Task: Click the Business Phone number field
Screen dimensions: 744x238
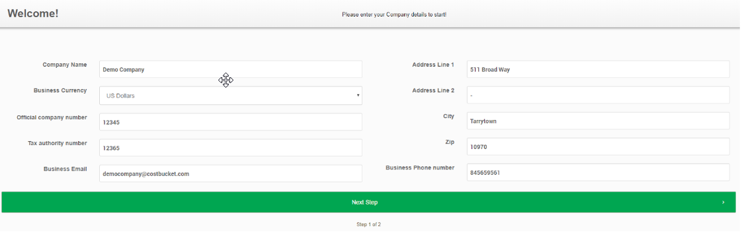Action: point(598,172)
